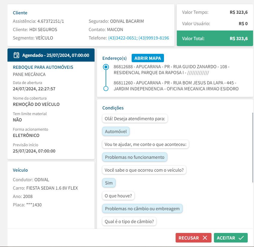Select Problemas no câmbio ou embreagem chip
The image size is (254, 247).
coord(142,208)
